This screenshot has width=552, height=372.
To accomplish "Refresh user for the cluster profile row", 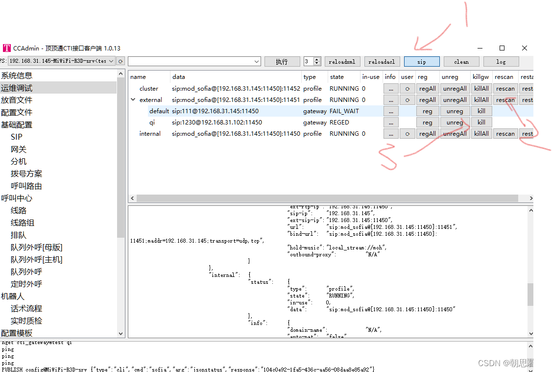I will tap(408, 89).
